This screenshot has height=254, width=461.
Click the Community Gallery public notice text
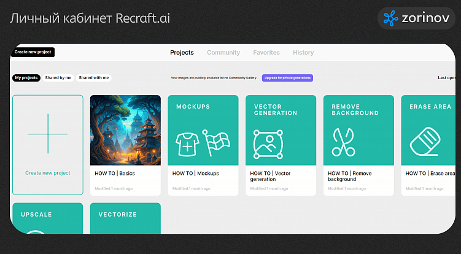pos(214,78)
